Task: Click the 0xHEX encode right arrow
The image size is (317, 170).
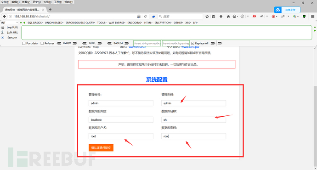Action: (75, 43)
